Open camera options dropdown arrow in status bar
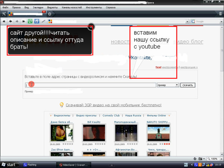The height and width of the screenshot is (168, 224). point(204,159)
